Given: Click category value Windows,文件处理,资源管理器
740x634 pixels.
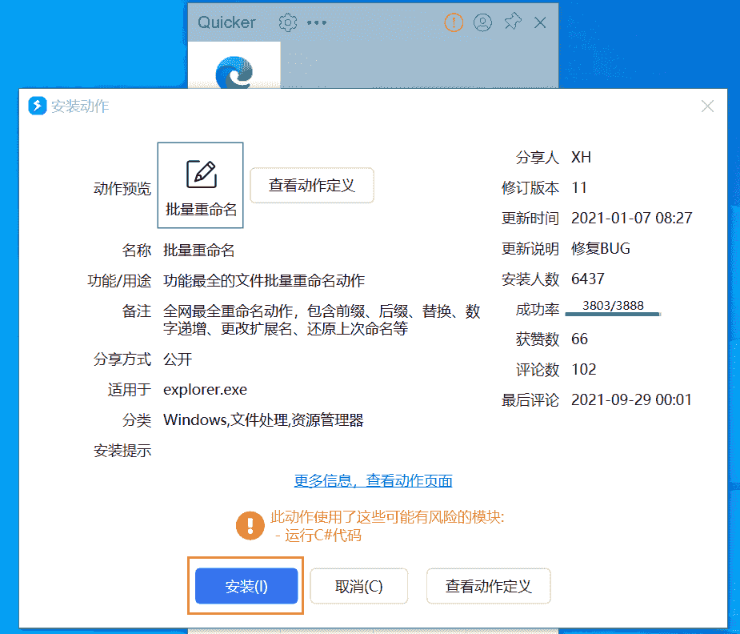Looking at the screenshot, I should pos(263,420).
